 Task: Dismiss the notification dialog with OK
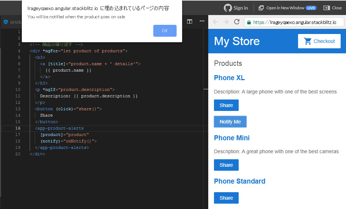tap(165, 31)
